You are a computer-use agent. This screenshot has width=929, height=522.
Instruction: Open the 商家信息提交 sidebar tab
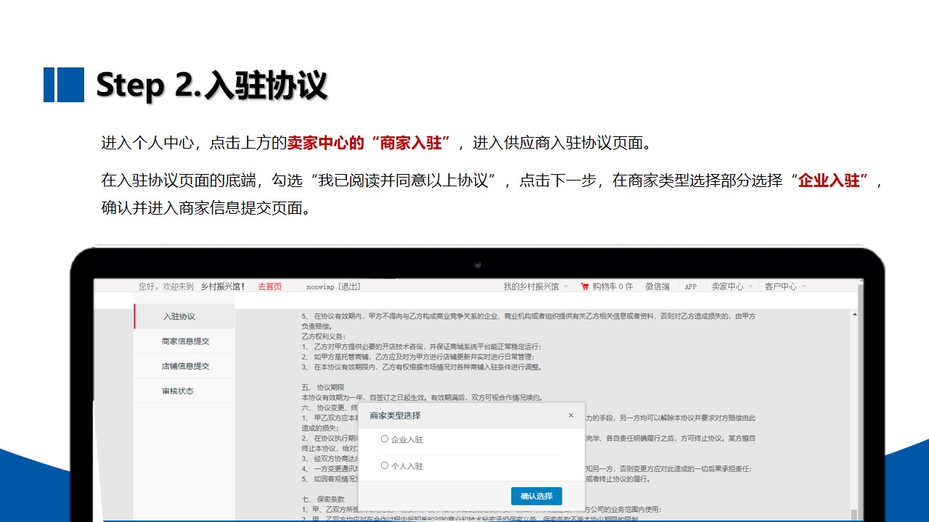point(184,341)
